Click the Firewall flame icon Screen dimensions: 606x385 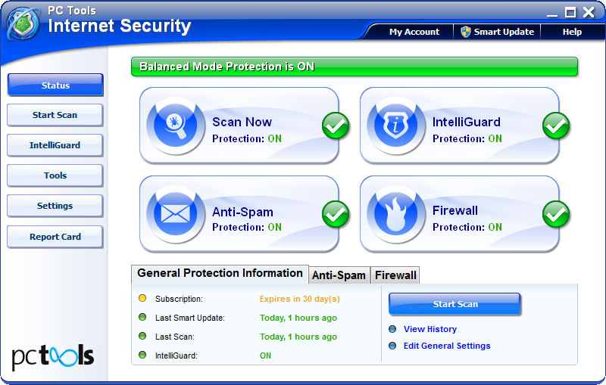pos(395,214)
